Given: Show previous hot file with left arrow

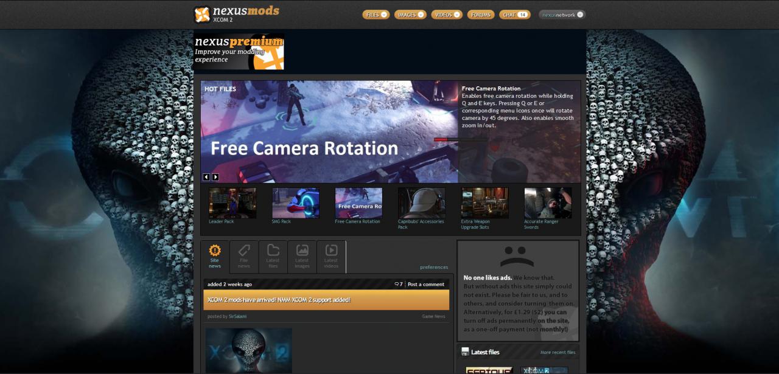Looking at the screenshot, I should (206, 177).
